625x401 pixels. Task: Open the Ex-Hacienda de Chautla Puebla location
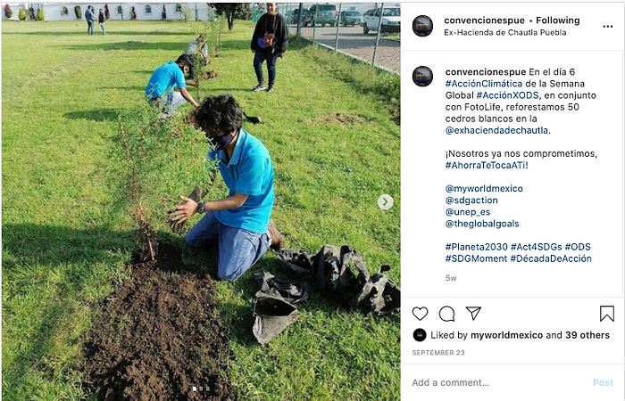[505, 33]
